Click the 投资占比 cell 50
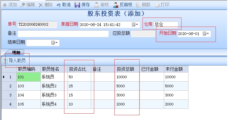Image resolution: width=228 pixels, height=120 pixels. 79,77
